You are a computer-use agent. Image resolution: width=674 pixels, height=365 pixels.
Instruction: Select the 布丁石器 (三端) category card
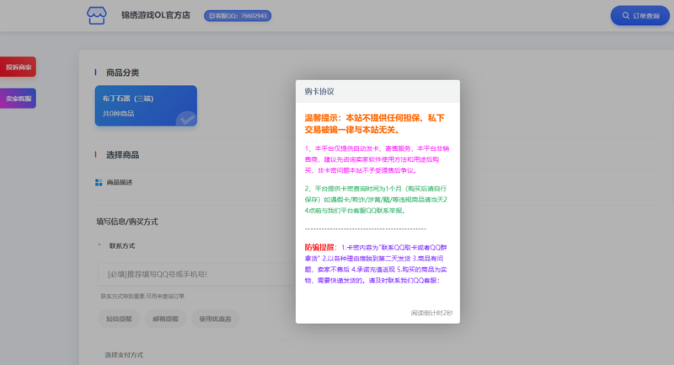pyautogui.click(x=146, y=105)
